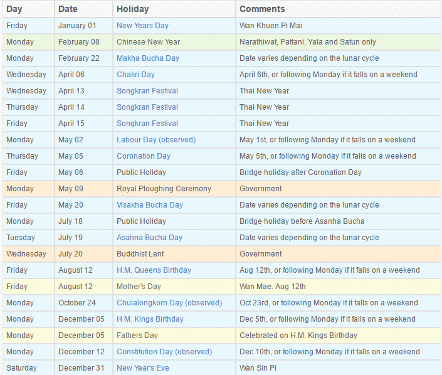Click the Comments column header

point(339,9)
